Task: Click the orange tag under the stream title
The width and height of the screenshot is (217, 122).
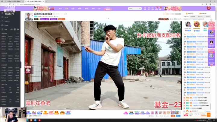Action: 61,19
